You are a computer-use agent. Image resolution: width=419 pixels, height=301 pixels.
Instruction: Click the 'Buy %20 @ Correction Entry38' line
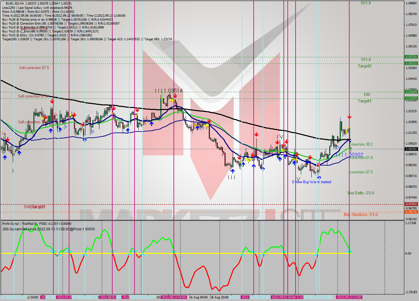61,24
